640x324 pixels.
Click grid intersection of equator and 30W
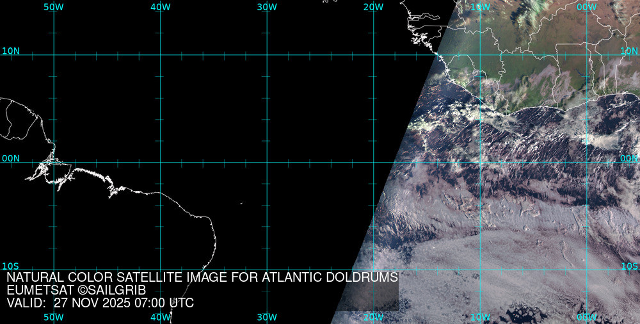(267, 162)
